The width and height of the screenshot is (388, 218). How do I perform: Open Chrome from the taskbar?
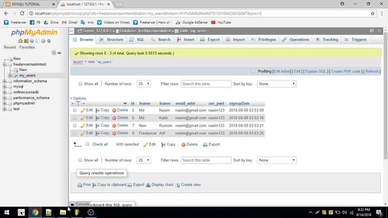pos(35,213)
